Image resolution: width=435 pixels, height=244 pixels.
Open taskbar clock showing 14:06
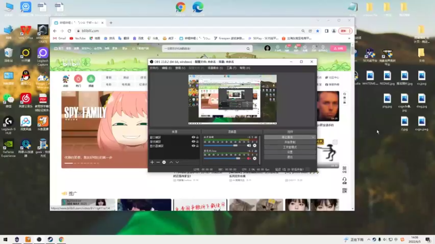tap(415, 240)
